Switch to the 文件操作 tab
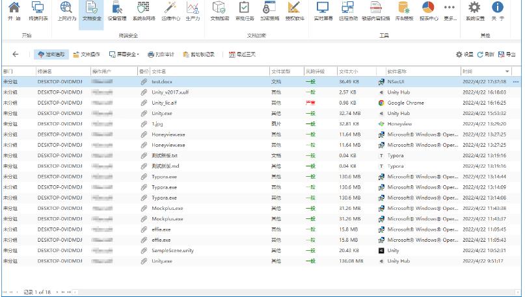This screenshot has width=525, height=297. click(87, 55)
